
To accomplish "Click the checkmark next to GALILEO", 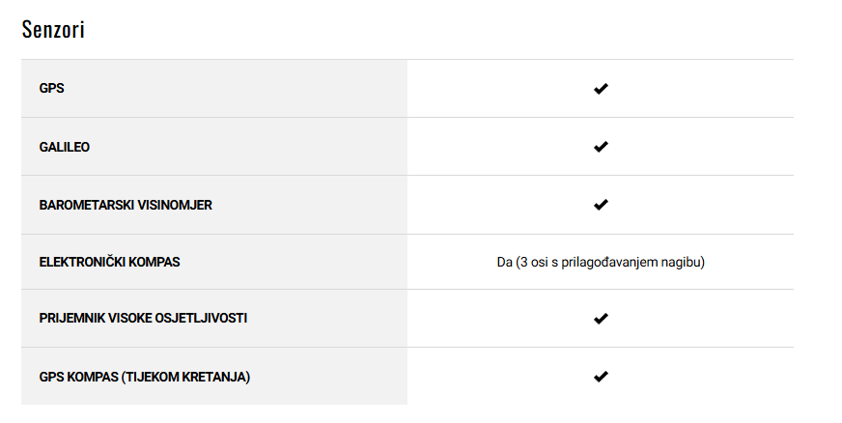I will point(601,147).
